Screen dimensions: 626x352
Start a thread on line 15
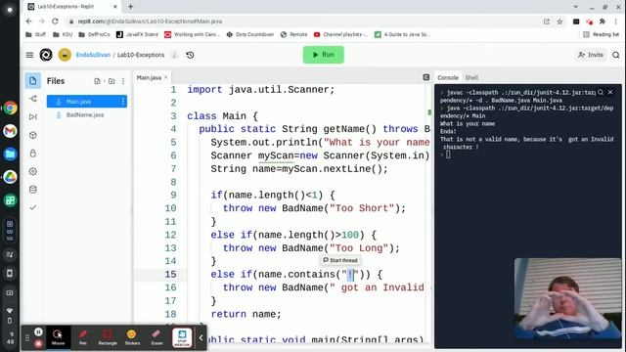coord(340,260)
